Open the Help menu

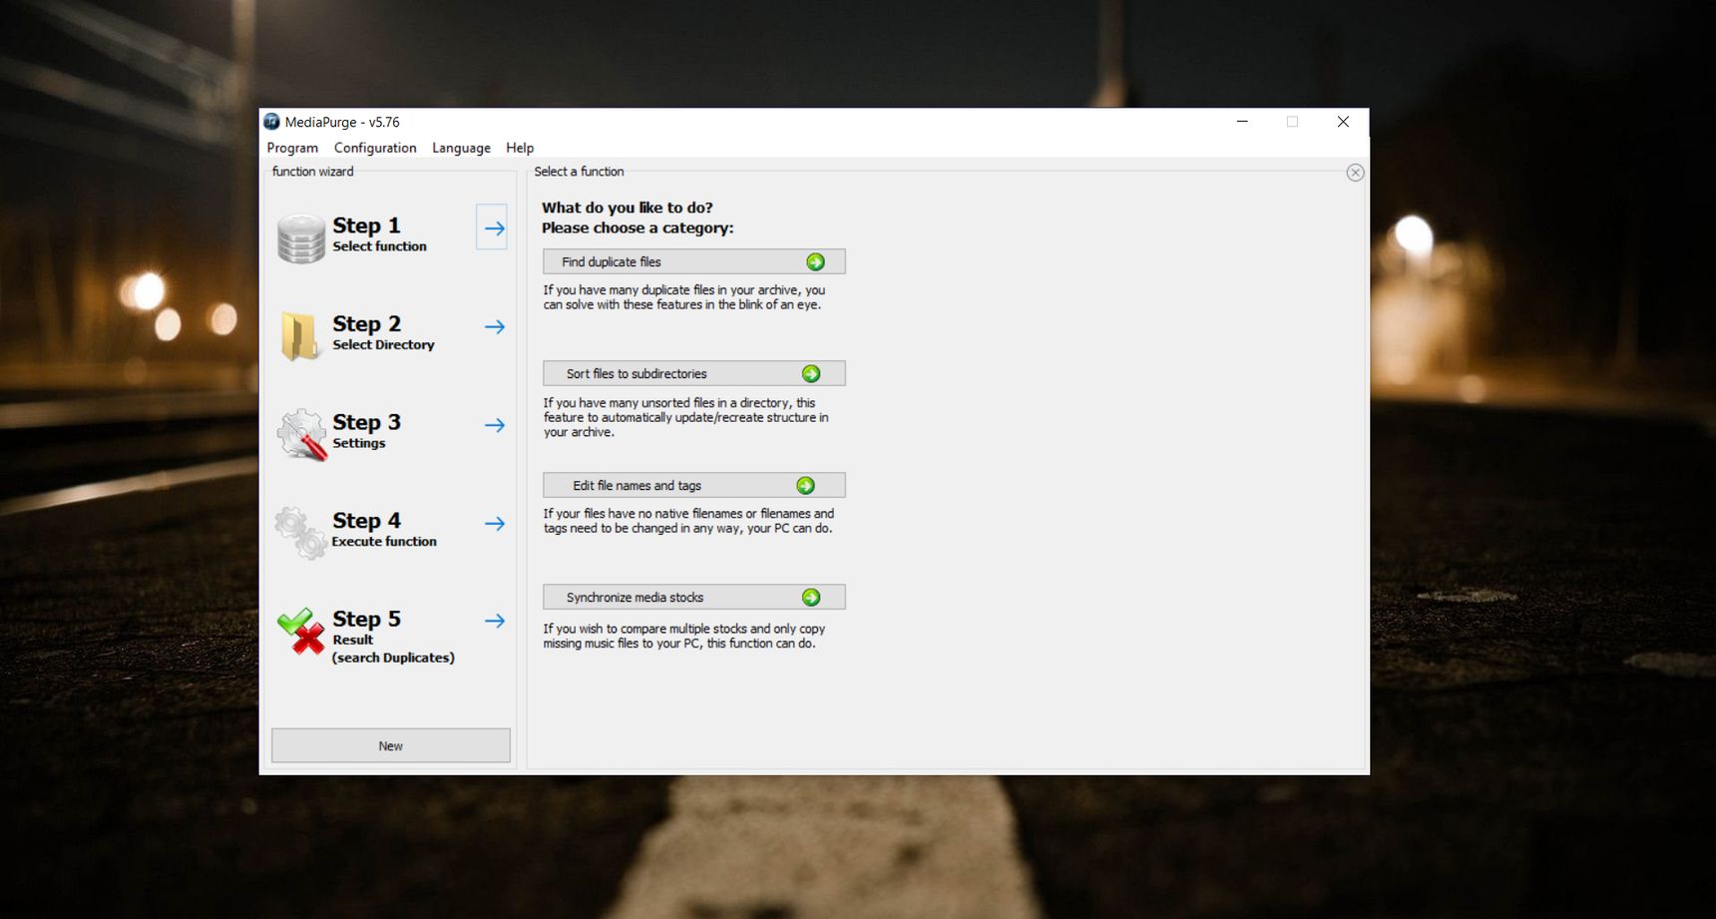click(x=520, y=148)
